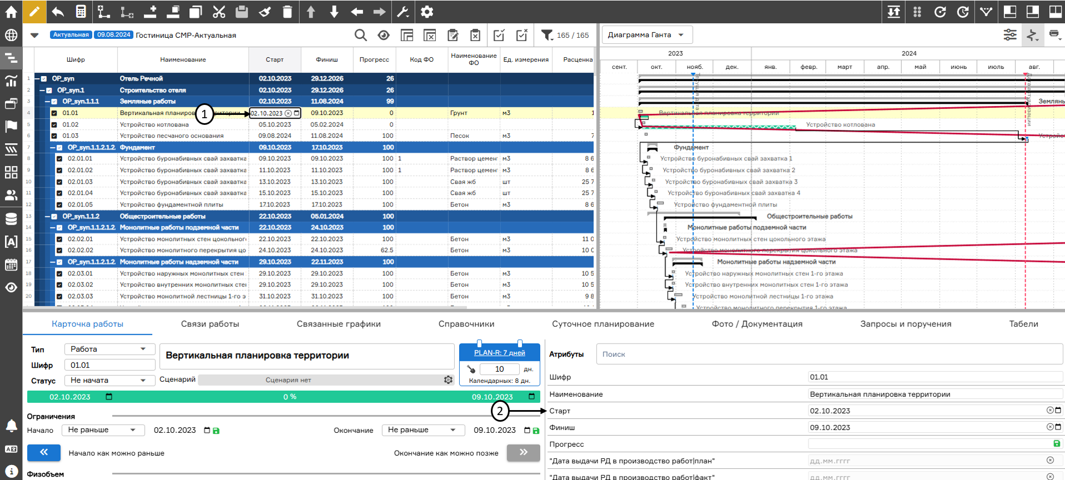Toggle the checkbox in row 02.01.03
The width and height of the screenshot is (1065, 480).
(x=59, y=182)
